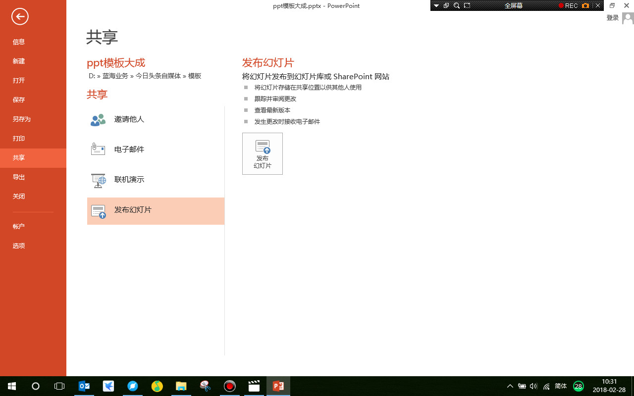Select the 联机演示 Present Online icon
The image size is (634, 396).
(x=98, y=180)
